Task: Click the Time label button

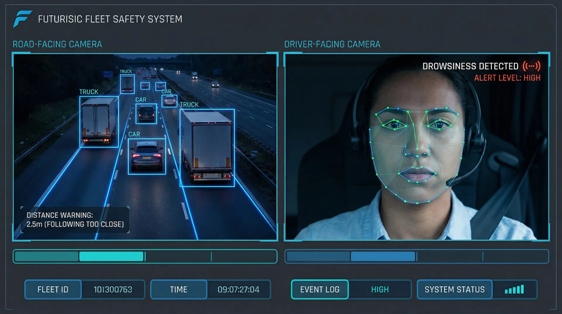Action: tap(179, 289)
